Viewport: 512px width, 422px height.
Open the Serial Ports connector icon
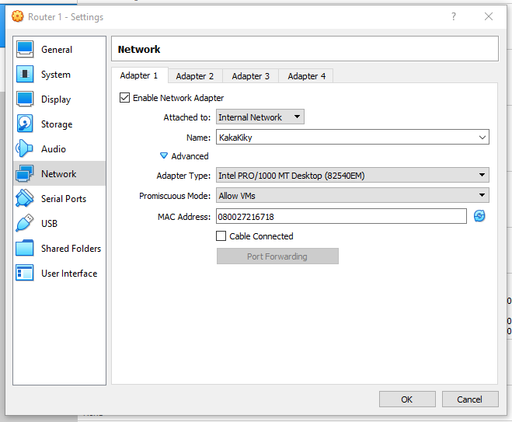pyautogui.click(x=25, y=198)
